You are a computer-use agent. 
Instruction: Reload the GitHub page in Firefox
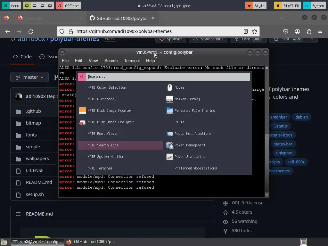(x=31, y=31)
